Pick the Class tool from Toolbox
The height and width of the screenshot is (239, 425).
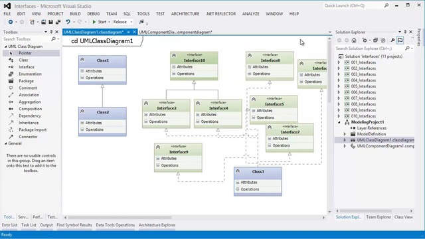(31, 60)
